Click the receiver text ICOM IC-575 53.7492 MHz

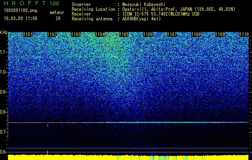(x=161, y=14)
